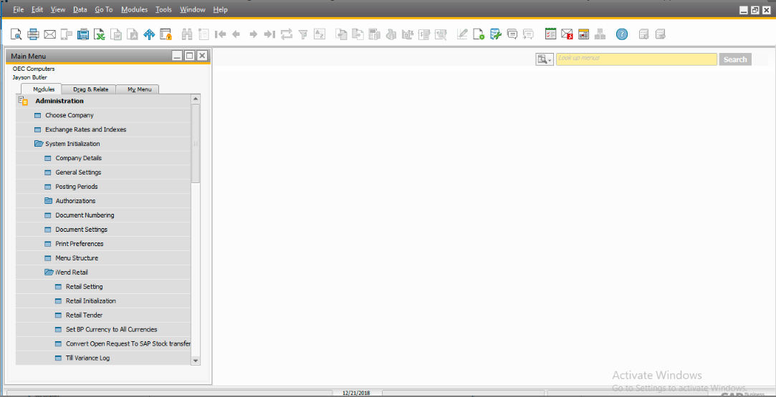The width and height of the screenshot is (776, 397).
Task: Open the File menu
Action: coord(19,9)
